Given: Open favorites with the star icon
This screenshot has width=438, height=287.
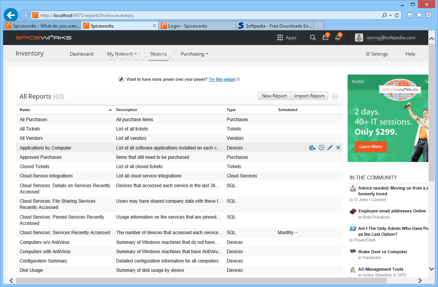Looking at the screenshot, I should click(x=419, y=15).
